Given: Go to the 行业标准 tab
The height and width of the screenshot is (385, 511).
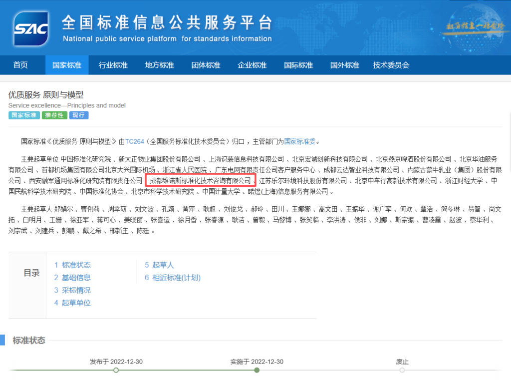Looking at the screenshot, I should (113, 65).
